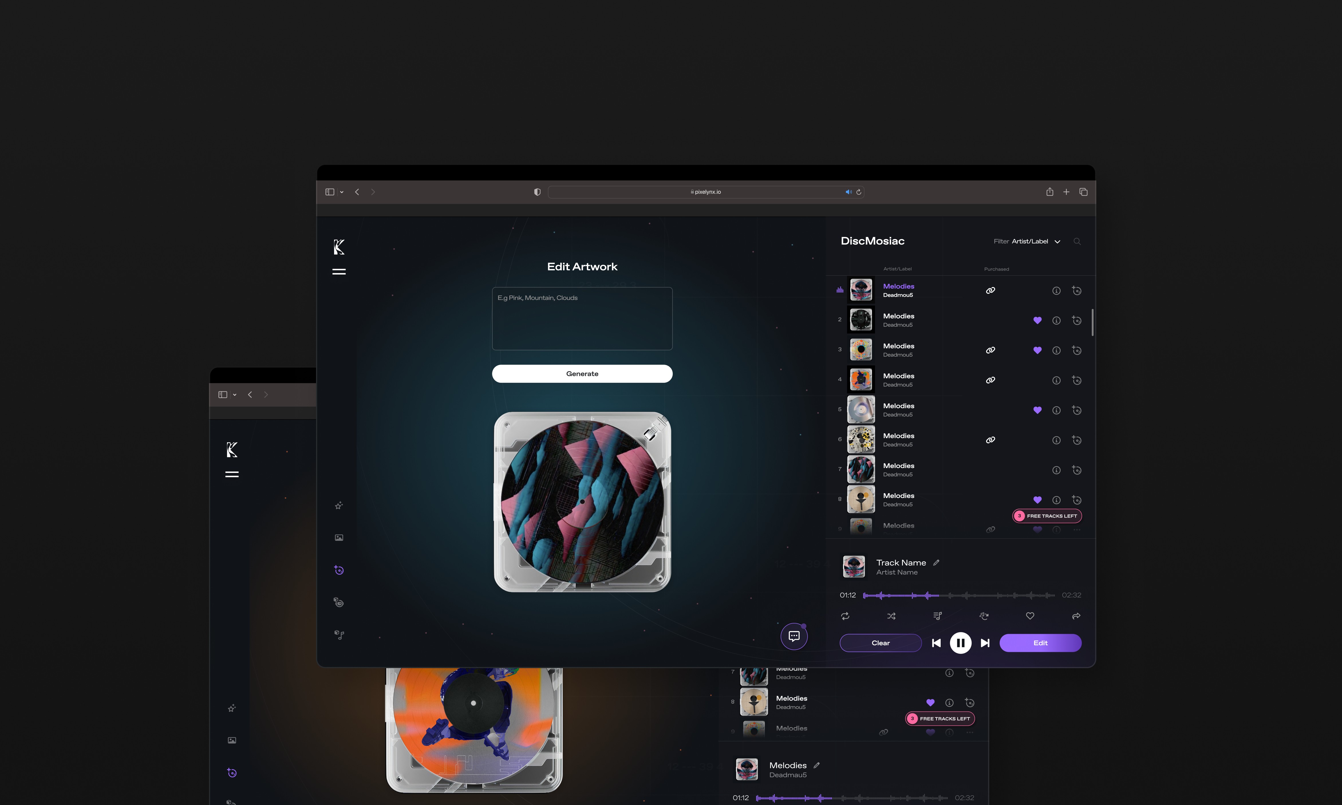Open a new browser tab
The width and height of the screenshot is (1342, 805).
(1066, 192)
